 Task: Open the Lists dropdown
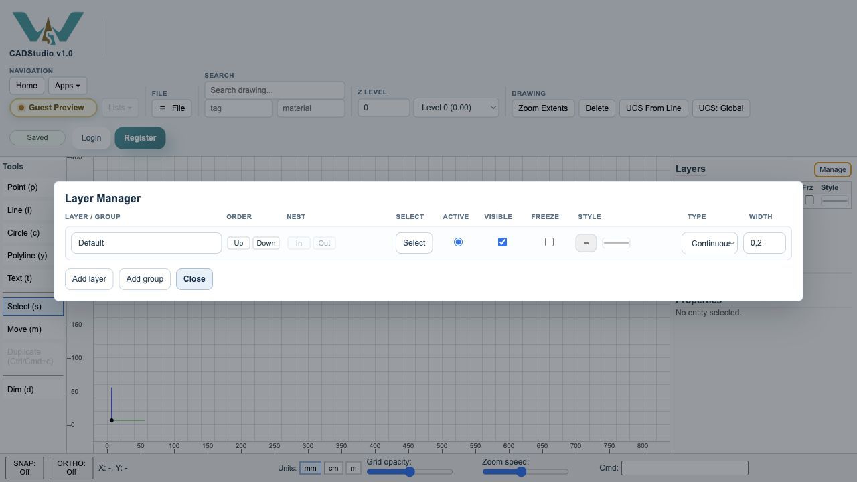point(121,108)
